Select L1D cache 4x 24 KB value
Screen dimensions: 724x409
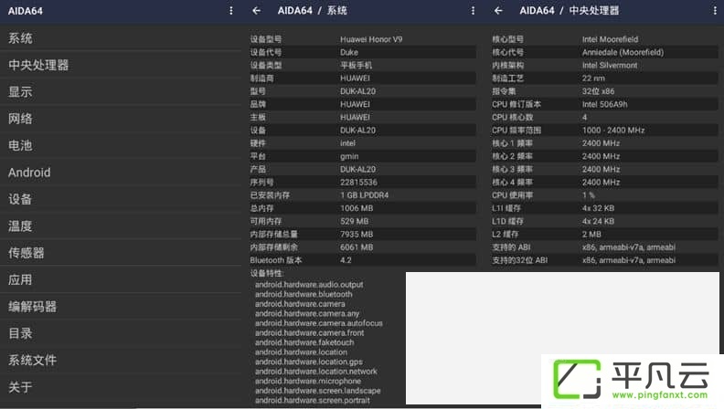(598, 221)
